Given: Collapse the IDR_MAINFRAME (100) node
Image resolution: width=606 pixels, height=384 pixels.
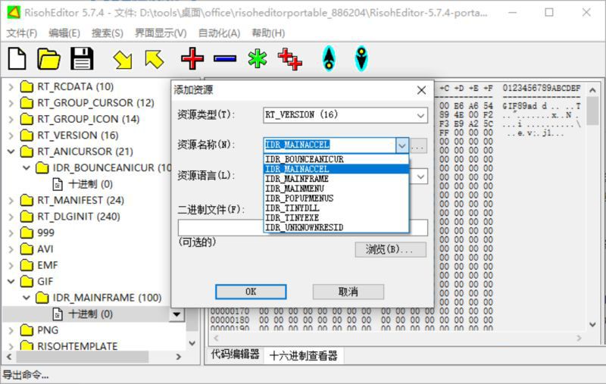Looking at the screenshot, I should [27, 298].
